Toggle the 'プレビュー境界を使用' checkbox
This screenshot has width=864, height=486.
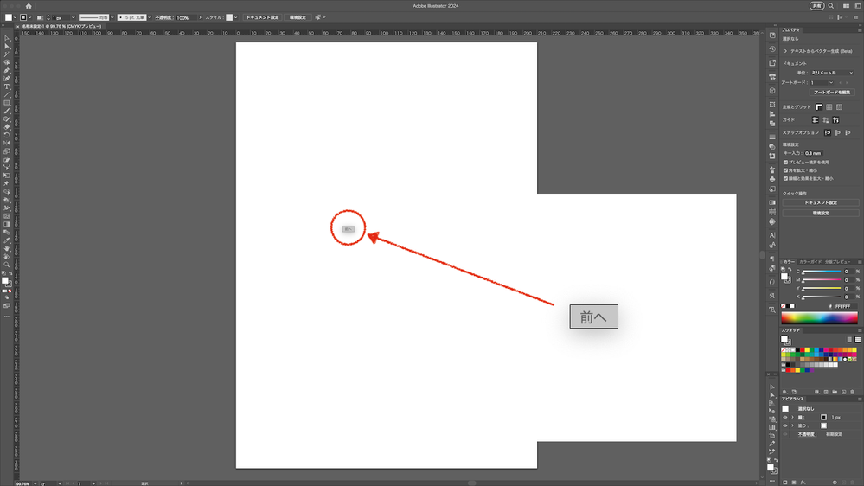[786, 163]
